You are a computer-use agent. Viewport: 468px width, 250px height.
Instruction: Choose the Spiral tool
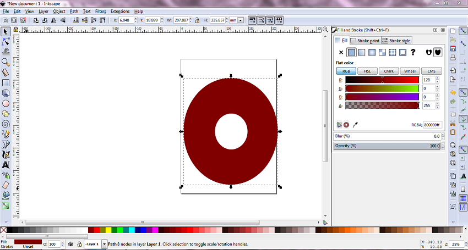click(x=6, y=124)
